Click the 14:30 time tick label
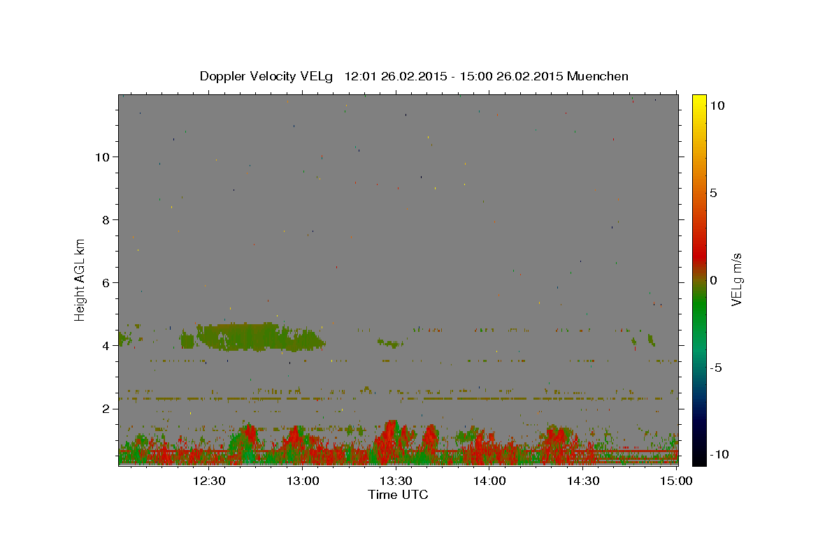 583,481
